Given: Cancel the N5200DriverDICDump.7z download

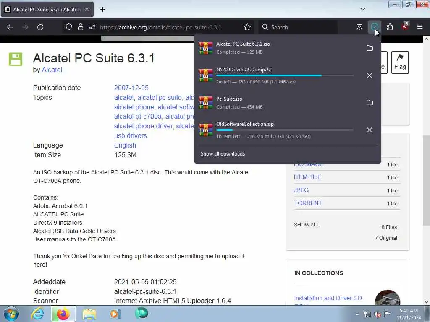Looking at the screenshot, I should point(370,75).
